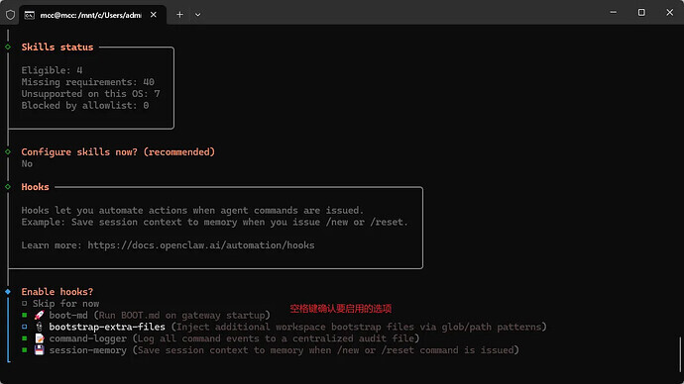The image size is (684, 384).
Task: Click the terminal icon on the tab
Action: coord(29,15)
